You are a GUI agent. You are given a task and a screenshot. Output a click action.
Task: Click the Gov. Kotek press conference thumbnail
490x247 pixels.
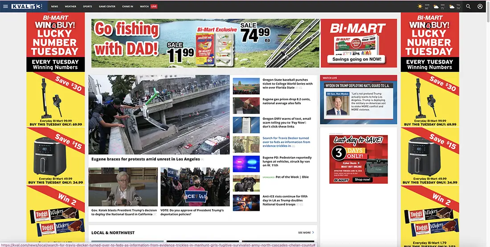pyautogui.click(x=123, y=187)
